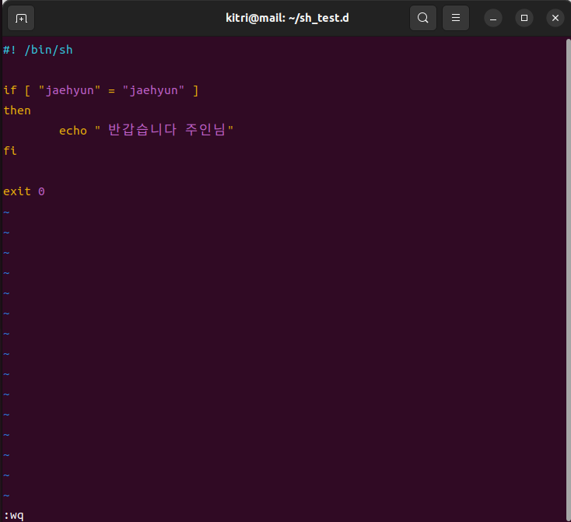Click the equals sign in the if condition
The width and height of the screenshot is (571, 522).
(x=111, y=91)
